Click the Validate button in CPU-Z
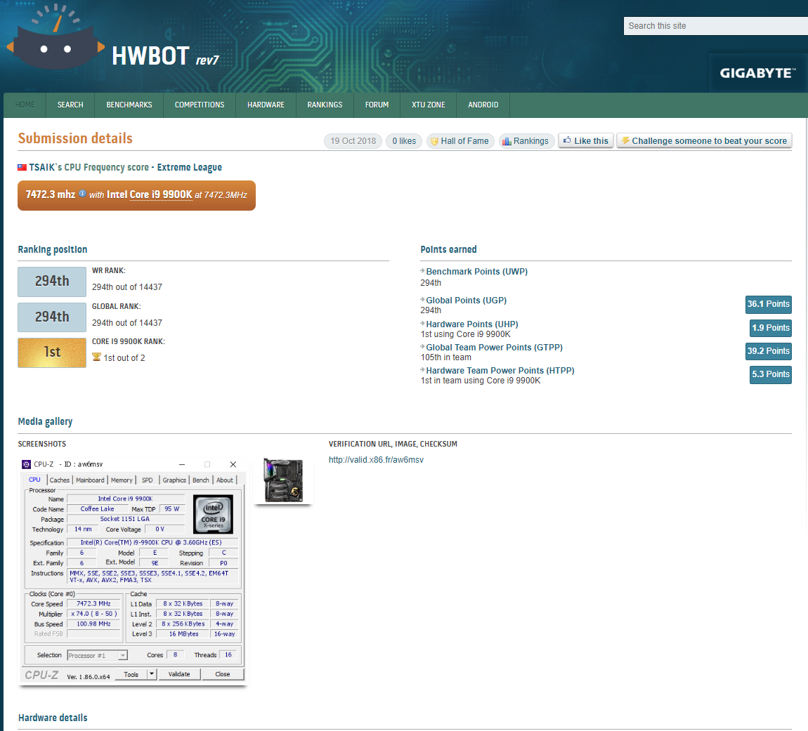The image size is (808, 731). point(179,674)
